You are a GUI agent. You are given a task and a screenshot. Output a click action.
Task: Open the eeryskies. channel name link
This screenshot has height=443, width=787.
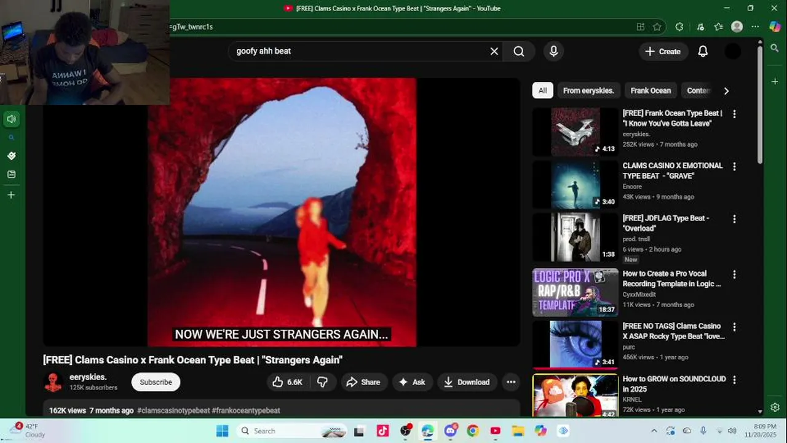88,377
